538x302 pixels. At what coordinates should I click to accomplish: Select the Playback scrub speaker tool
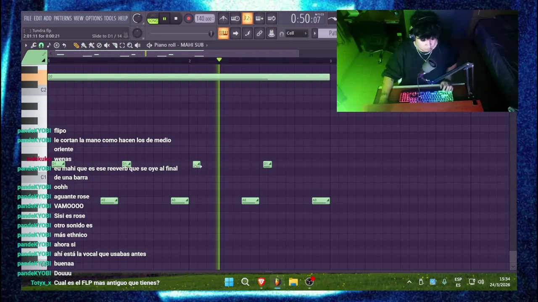137,45
